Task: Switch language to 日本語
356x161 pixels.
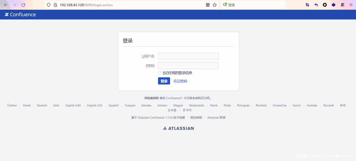Action: 172,110
